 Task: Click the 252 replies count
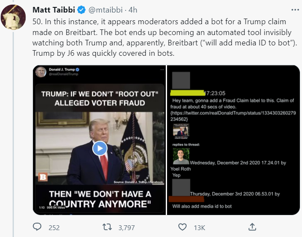point(54,227)
